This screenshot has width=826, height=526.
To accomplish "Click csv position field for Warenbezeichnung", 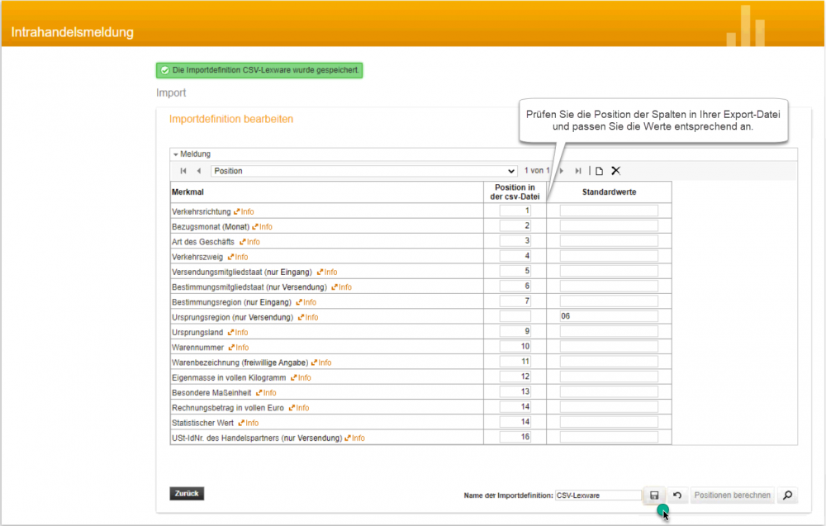I will click(x=515, y=362).
